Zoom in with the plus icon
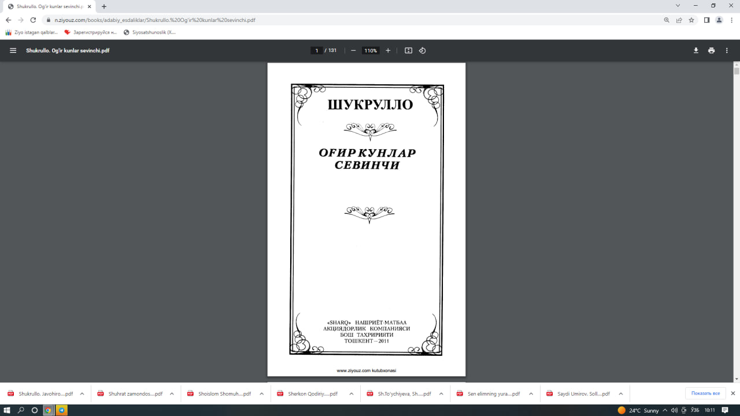This screenshot has width=740, height=416. click(x=388, y=50)
